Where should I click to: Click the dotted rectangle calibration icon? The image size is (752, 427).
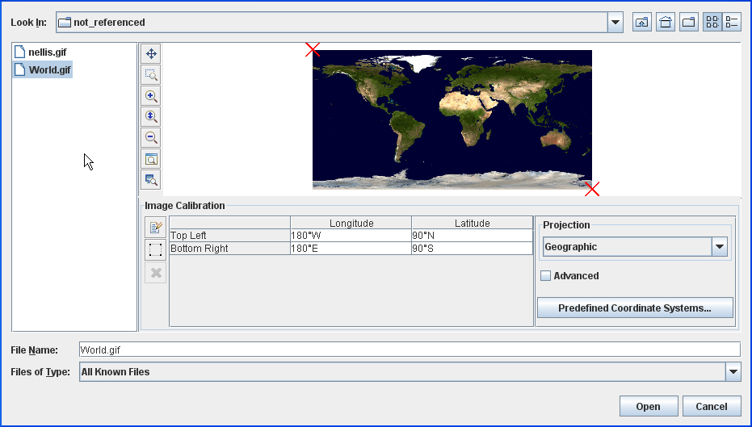(x=156, y=250)
